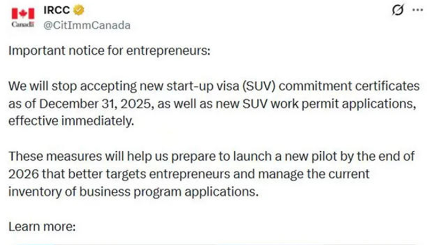Click the "new pilot" phrase
The image size is (427, 245).
284,156
